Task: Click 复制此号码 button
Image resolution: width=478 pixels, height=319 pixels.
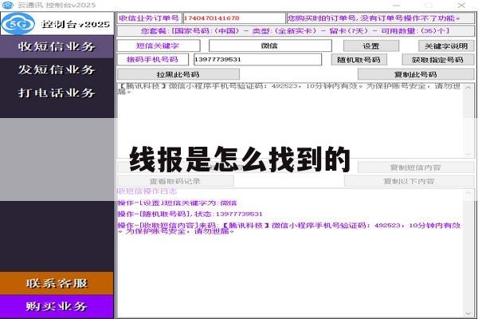Action: (x=416, y=74)
